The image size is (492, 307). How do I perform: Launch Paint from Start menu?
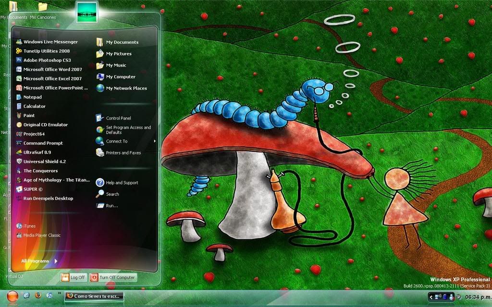pos(25,115)
